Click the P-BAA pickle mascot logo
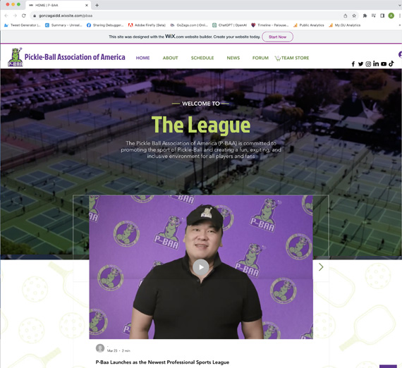 (x=15, y=57)
